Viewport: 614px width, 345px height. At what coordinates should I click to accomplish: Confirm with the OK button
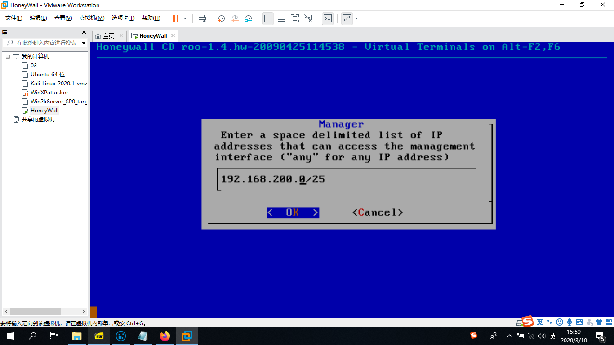coord(293,212)
